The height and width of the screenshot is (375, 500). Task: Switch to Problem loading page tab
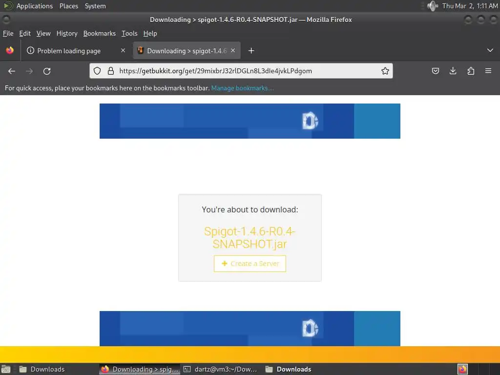tap(76, 51)
